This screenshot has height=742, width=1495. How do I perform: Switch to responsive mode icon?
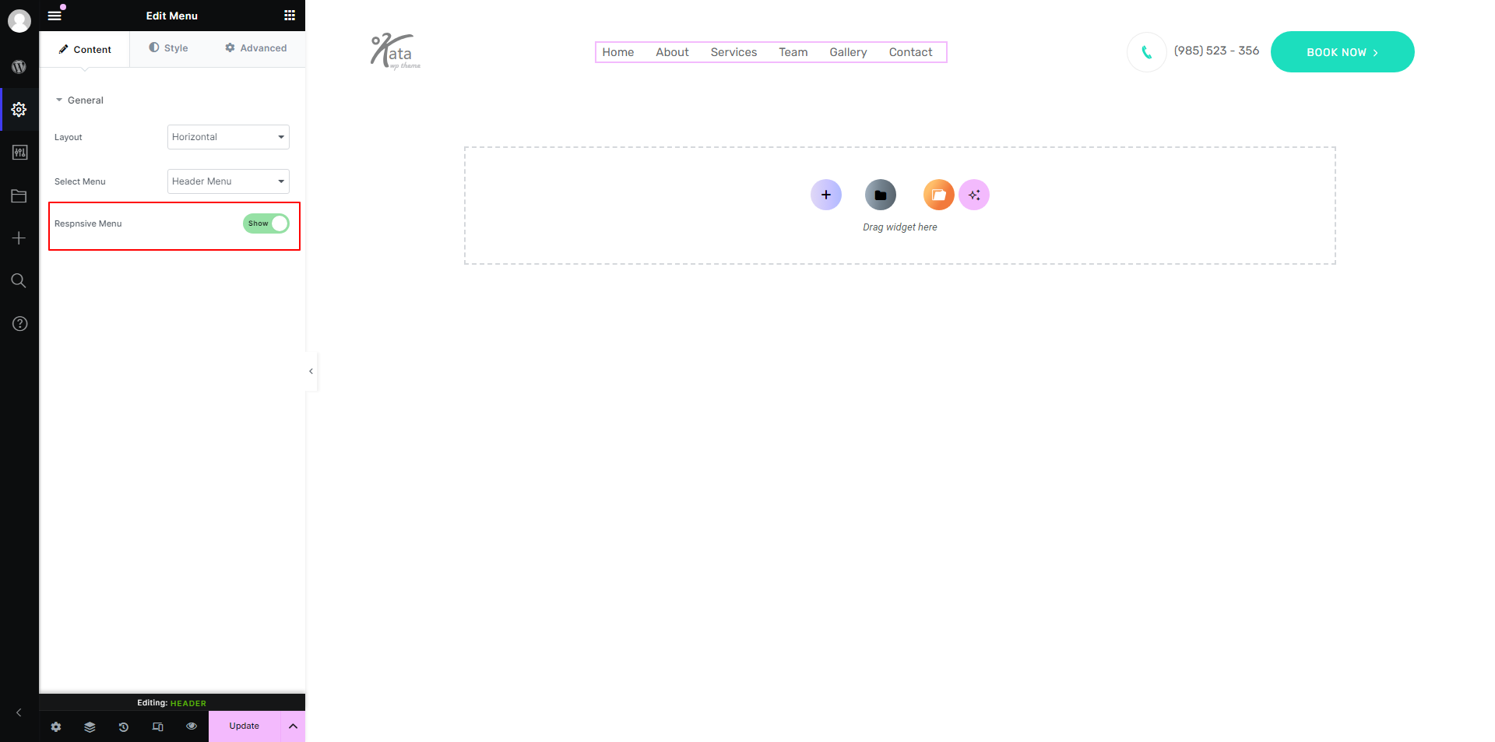(x=158, y=726)
